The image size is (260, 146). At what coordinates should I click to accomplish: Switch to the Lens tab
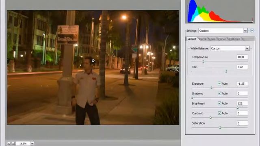click(212, 39)
